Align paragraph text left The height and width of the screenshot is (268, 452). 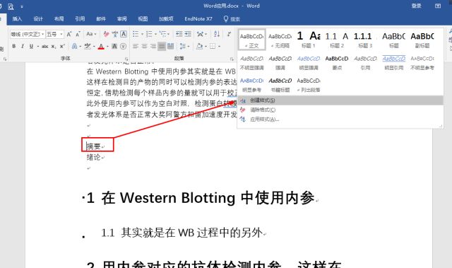pos(136,46)
